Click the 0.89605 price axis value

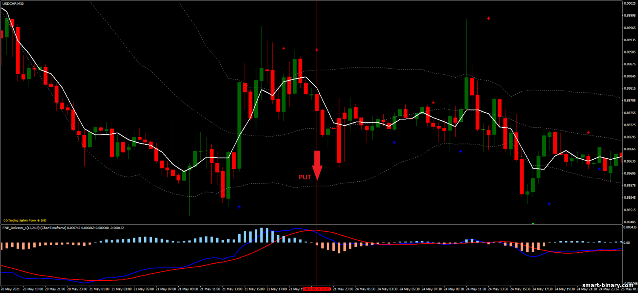coord(629,173)
